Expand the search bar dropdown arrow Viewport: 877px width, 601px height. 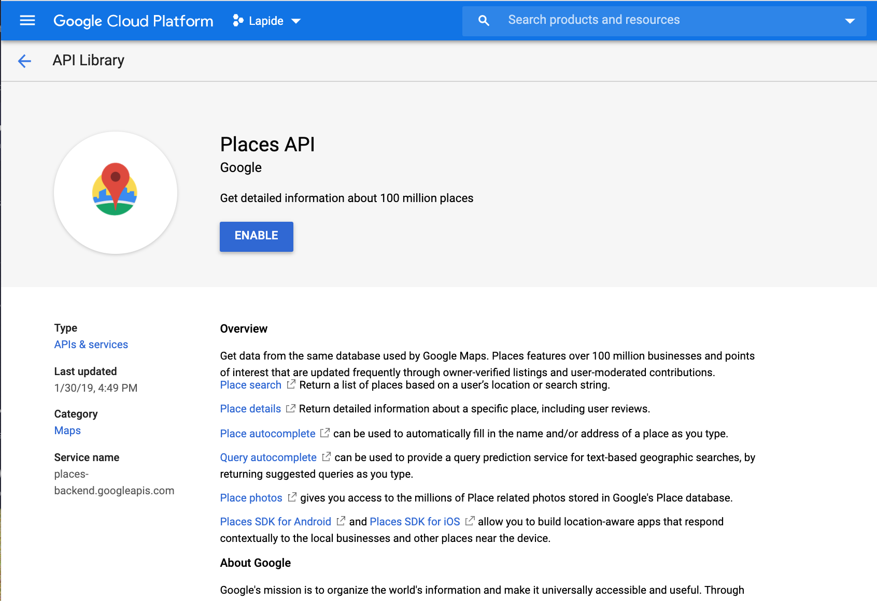click(x=850, y=21)
